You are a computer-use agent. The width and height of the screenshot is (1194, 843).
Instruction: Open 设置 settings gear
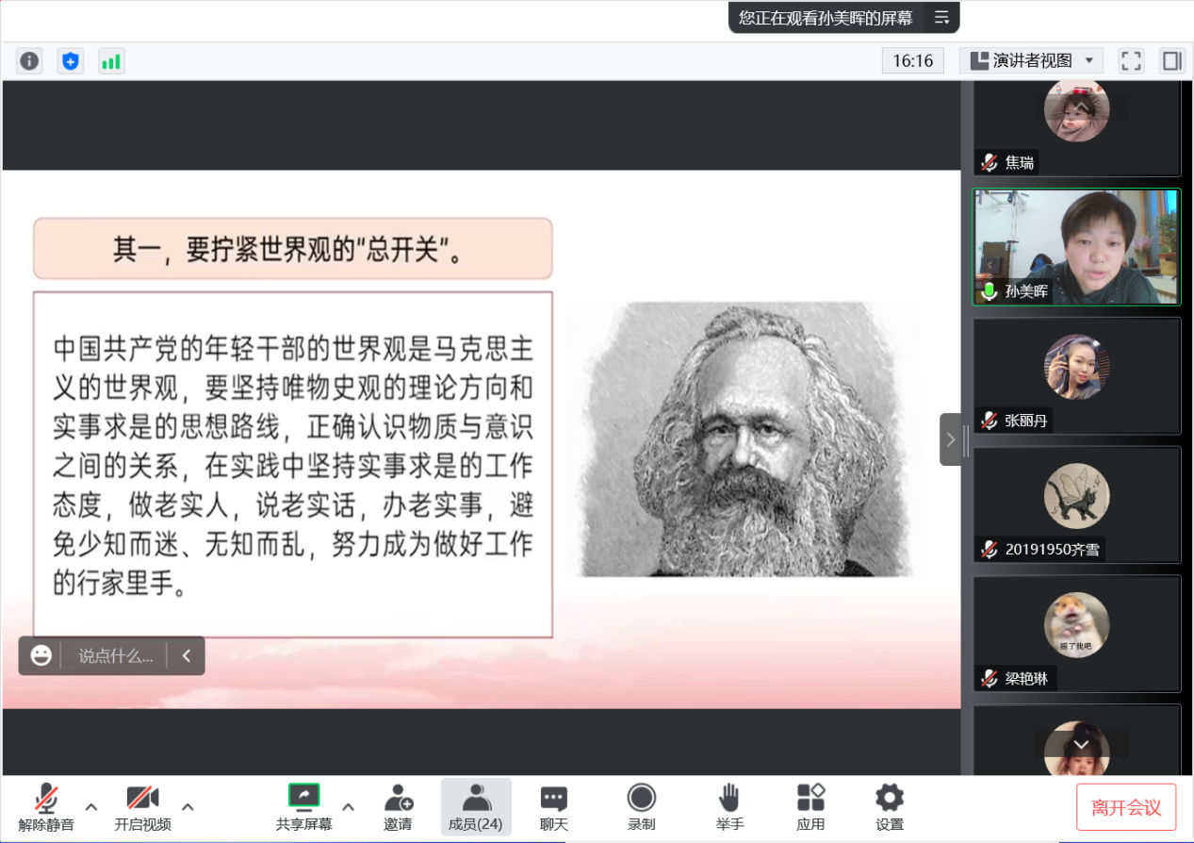pos(890,807)
